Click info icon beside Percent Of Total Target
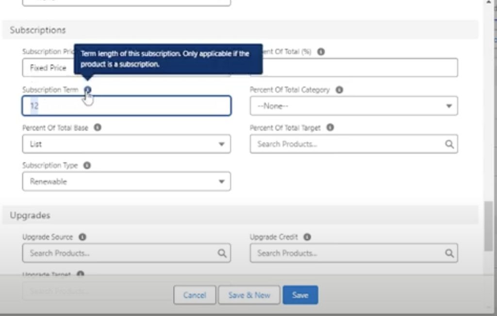 (x=330, y=128)
